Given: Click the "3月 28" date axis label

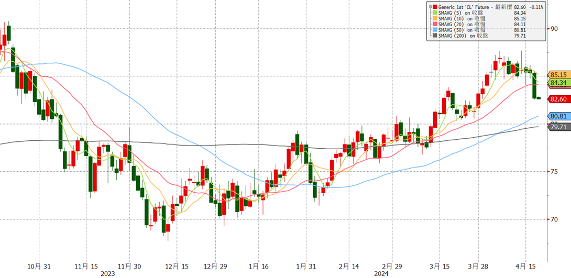Looking at the screenshot, I should (478, 266).
